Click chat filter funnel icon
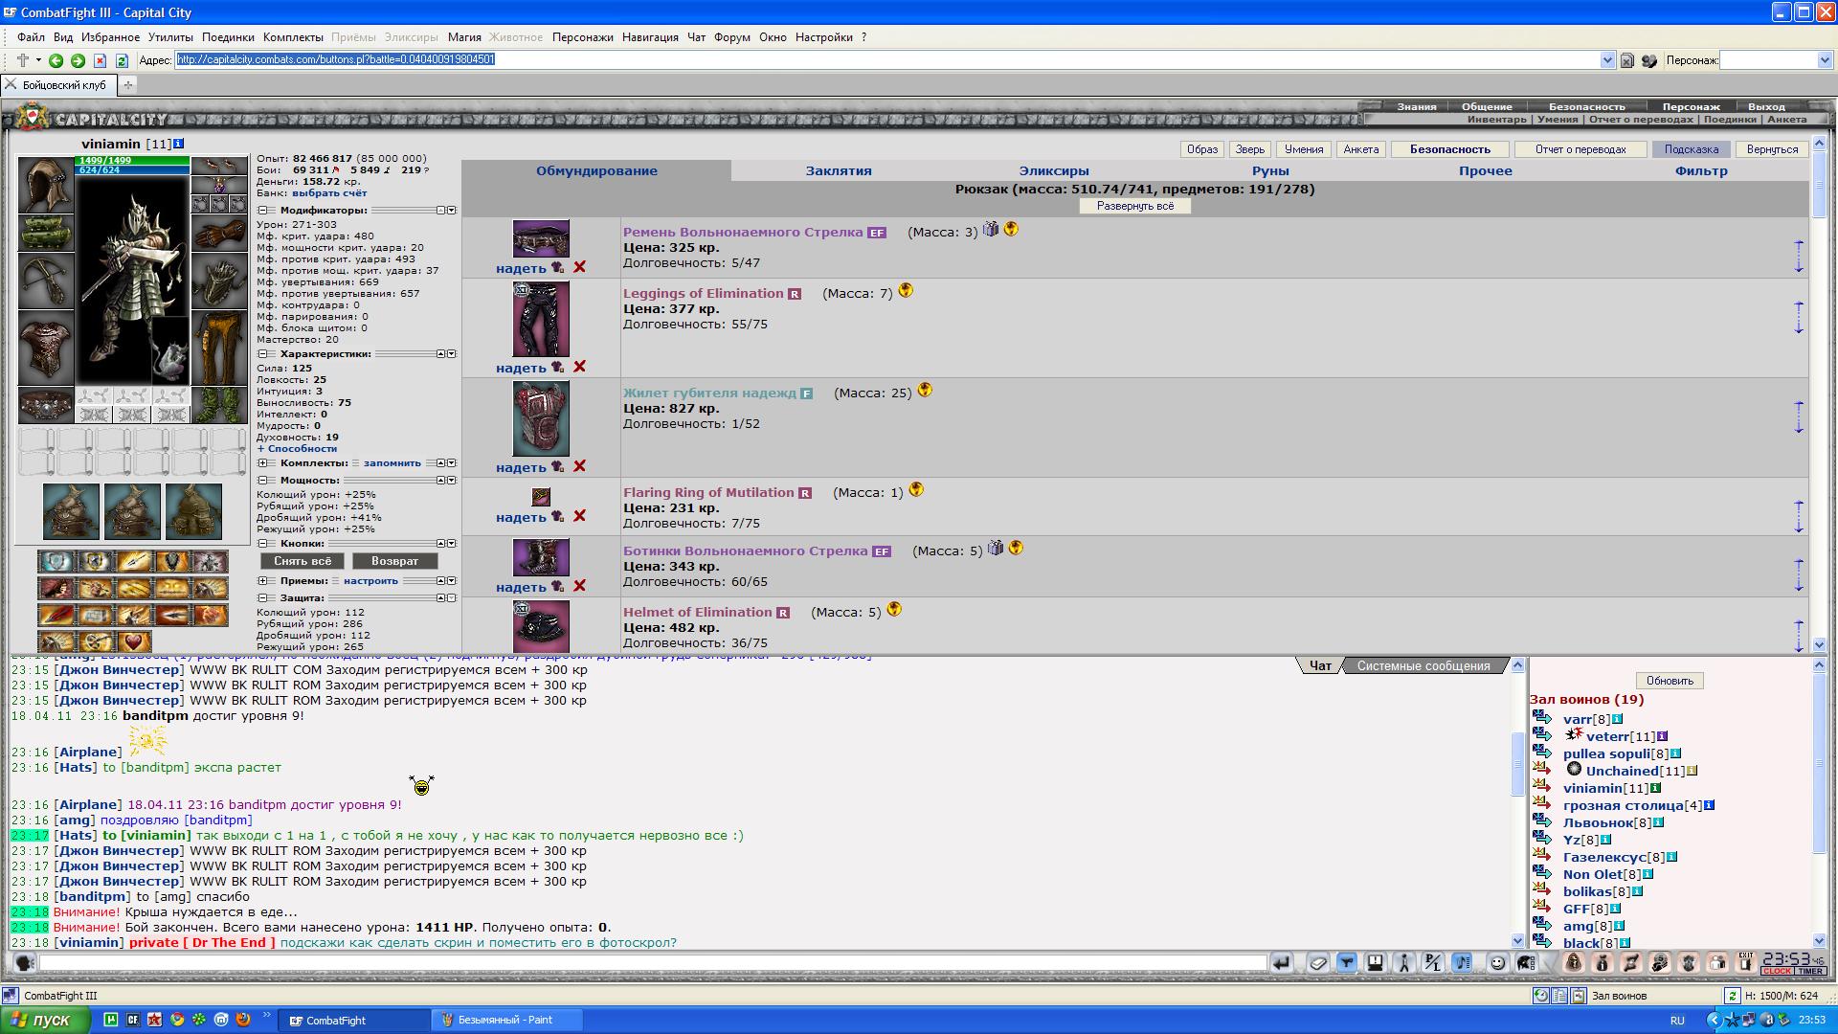Image resolution: width=1838 pixels, height=1034 pixels. click(1347, 963)
